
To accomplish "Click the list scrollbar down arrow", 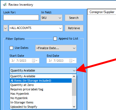I will pyautogui.click(x=74, y=106).
